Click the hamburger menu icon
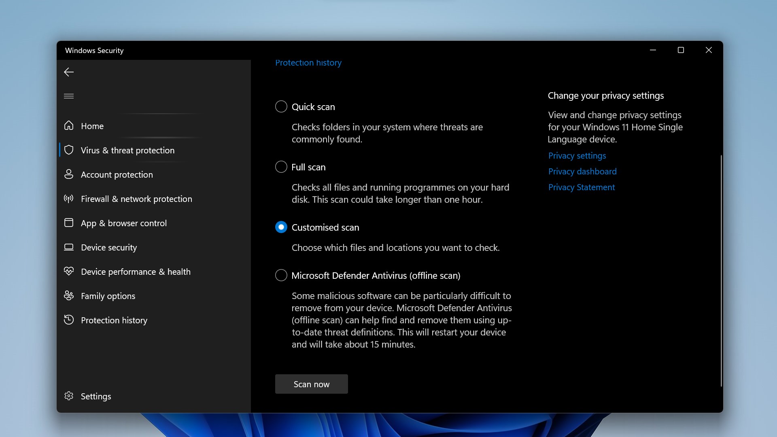 [69, 96]
